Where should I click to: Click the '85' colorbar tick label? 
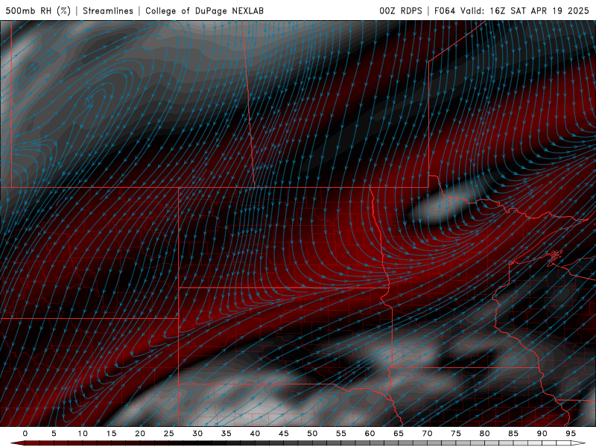click(x=513, y=434)
